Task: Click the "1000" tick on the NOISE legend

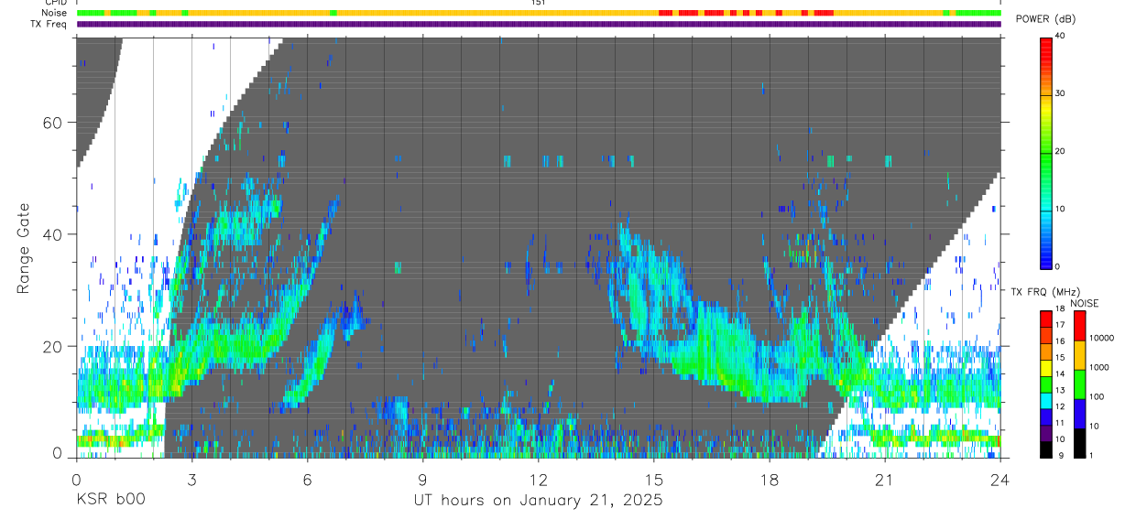Action: [x=1100, y=368]
